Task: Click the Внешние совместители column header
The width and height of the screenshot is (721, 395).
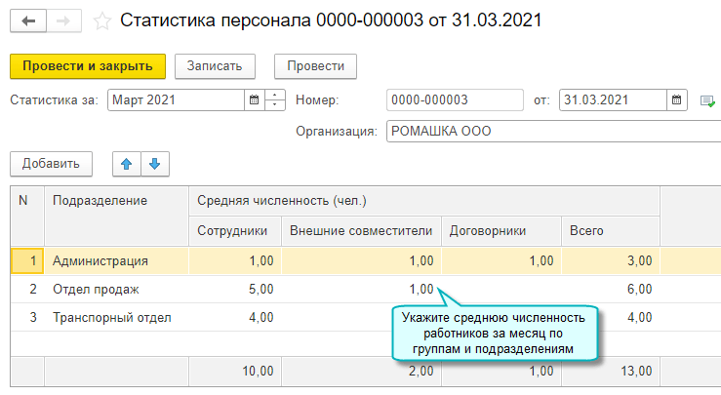Action: pos(360,231)
